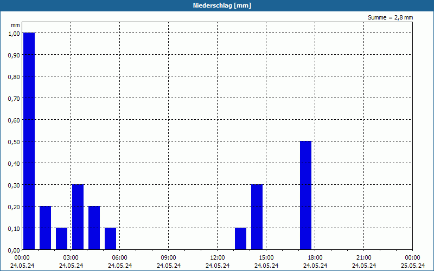Click the "0,30" y-axis value
This screenshot has width=434, height=271.
(x=14, y=185)
